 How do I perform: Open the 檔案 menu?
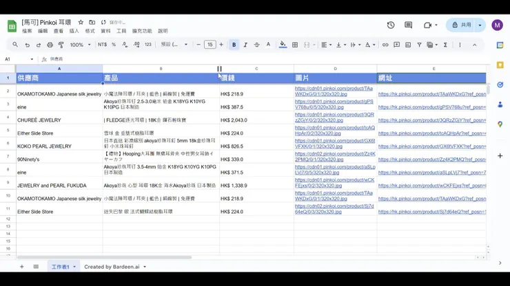pyautogui.click(x=27, y=31)
